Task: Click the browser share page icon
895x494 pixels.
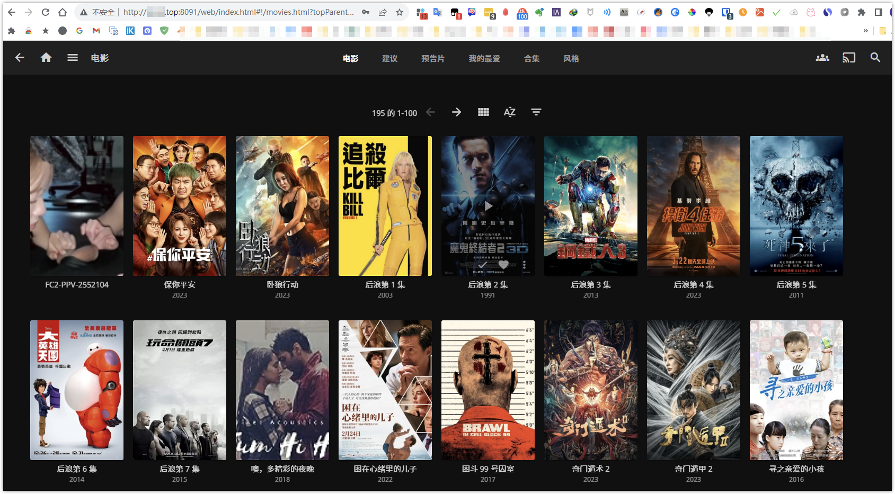Action: pyautogui.click(x=383, y=12)
